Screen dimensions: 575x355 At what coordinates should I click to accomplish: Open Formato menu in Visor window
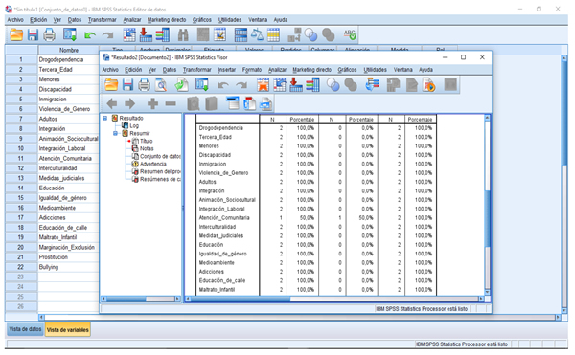click(x=252, y=70)
